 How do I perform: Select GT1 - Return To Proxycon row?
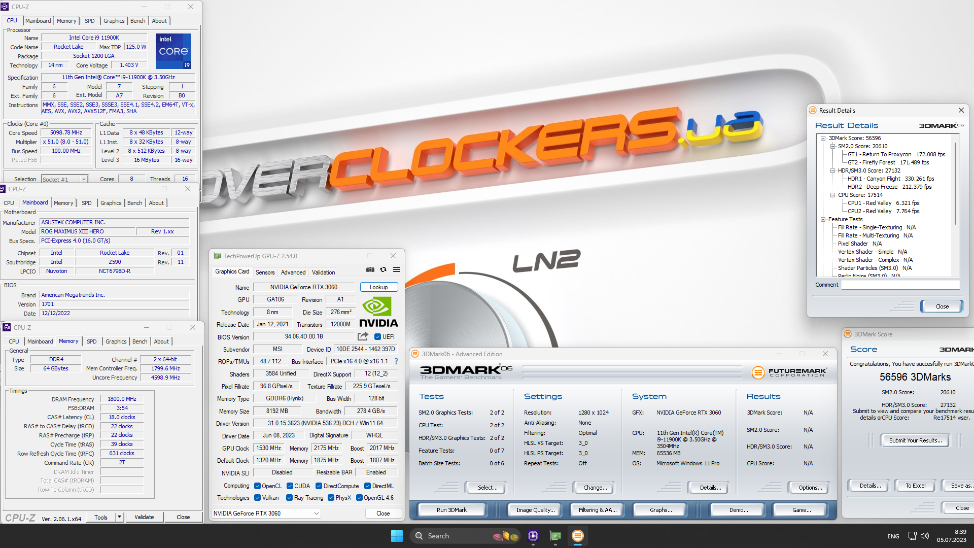(x=896, y=154)
